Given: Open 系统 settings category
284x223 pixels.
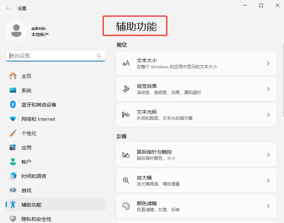Looking at the screenshot, I should click(56, 90).
